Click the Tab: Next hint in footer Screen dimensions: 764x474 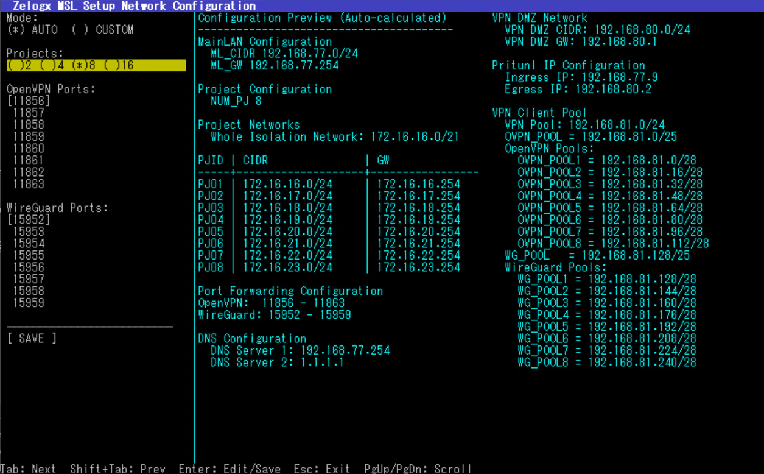coord(29,469)
